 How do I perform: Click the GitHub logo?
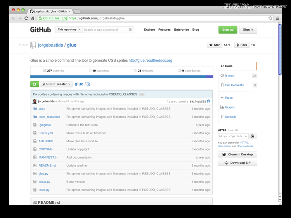pyautogui.click(x=40, y=30)
